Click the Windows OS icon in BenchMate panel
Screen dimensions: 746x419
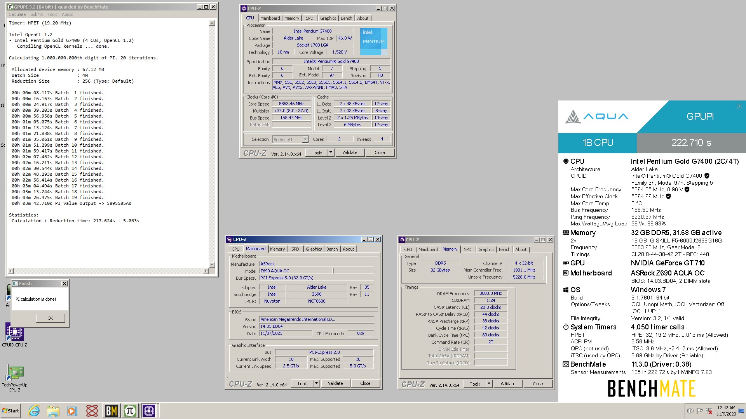tap(566, 290)
